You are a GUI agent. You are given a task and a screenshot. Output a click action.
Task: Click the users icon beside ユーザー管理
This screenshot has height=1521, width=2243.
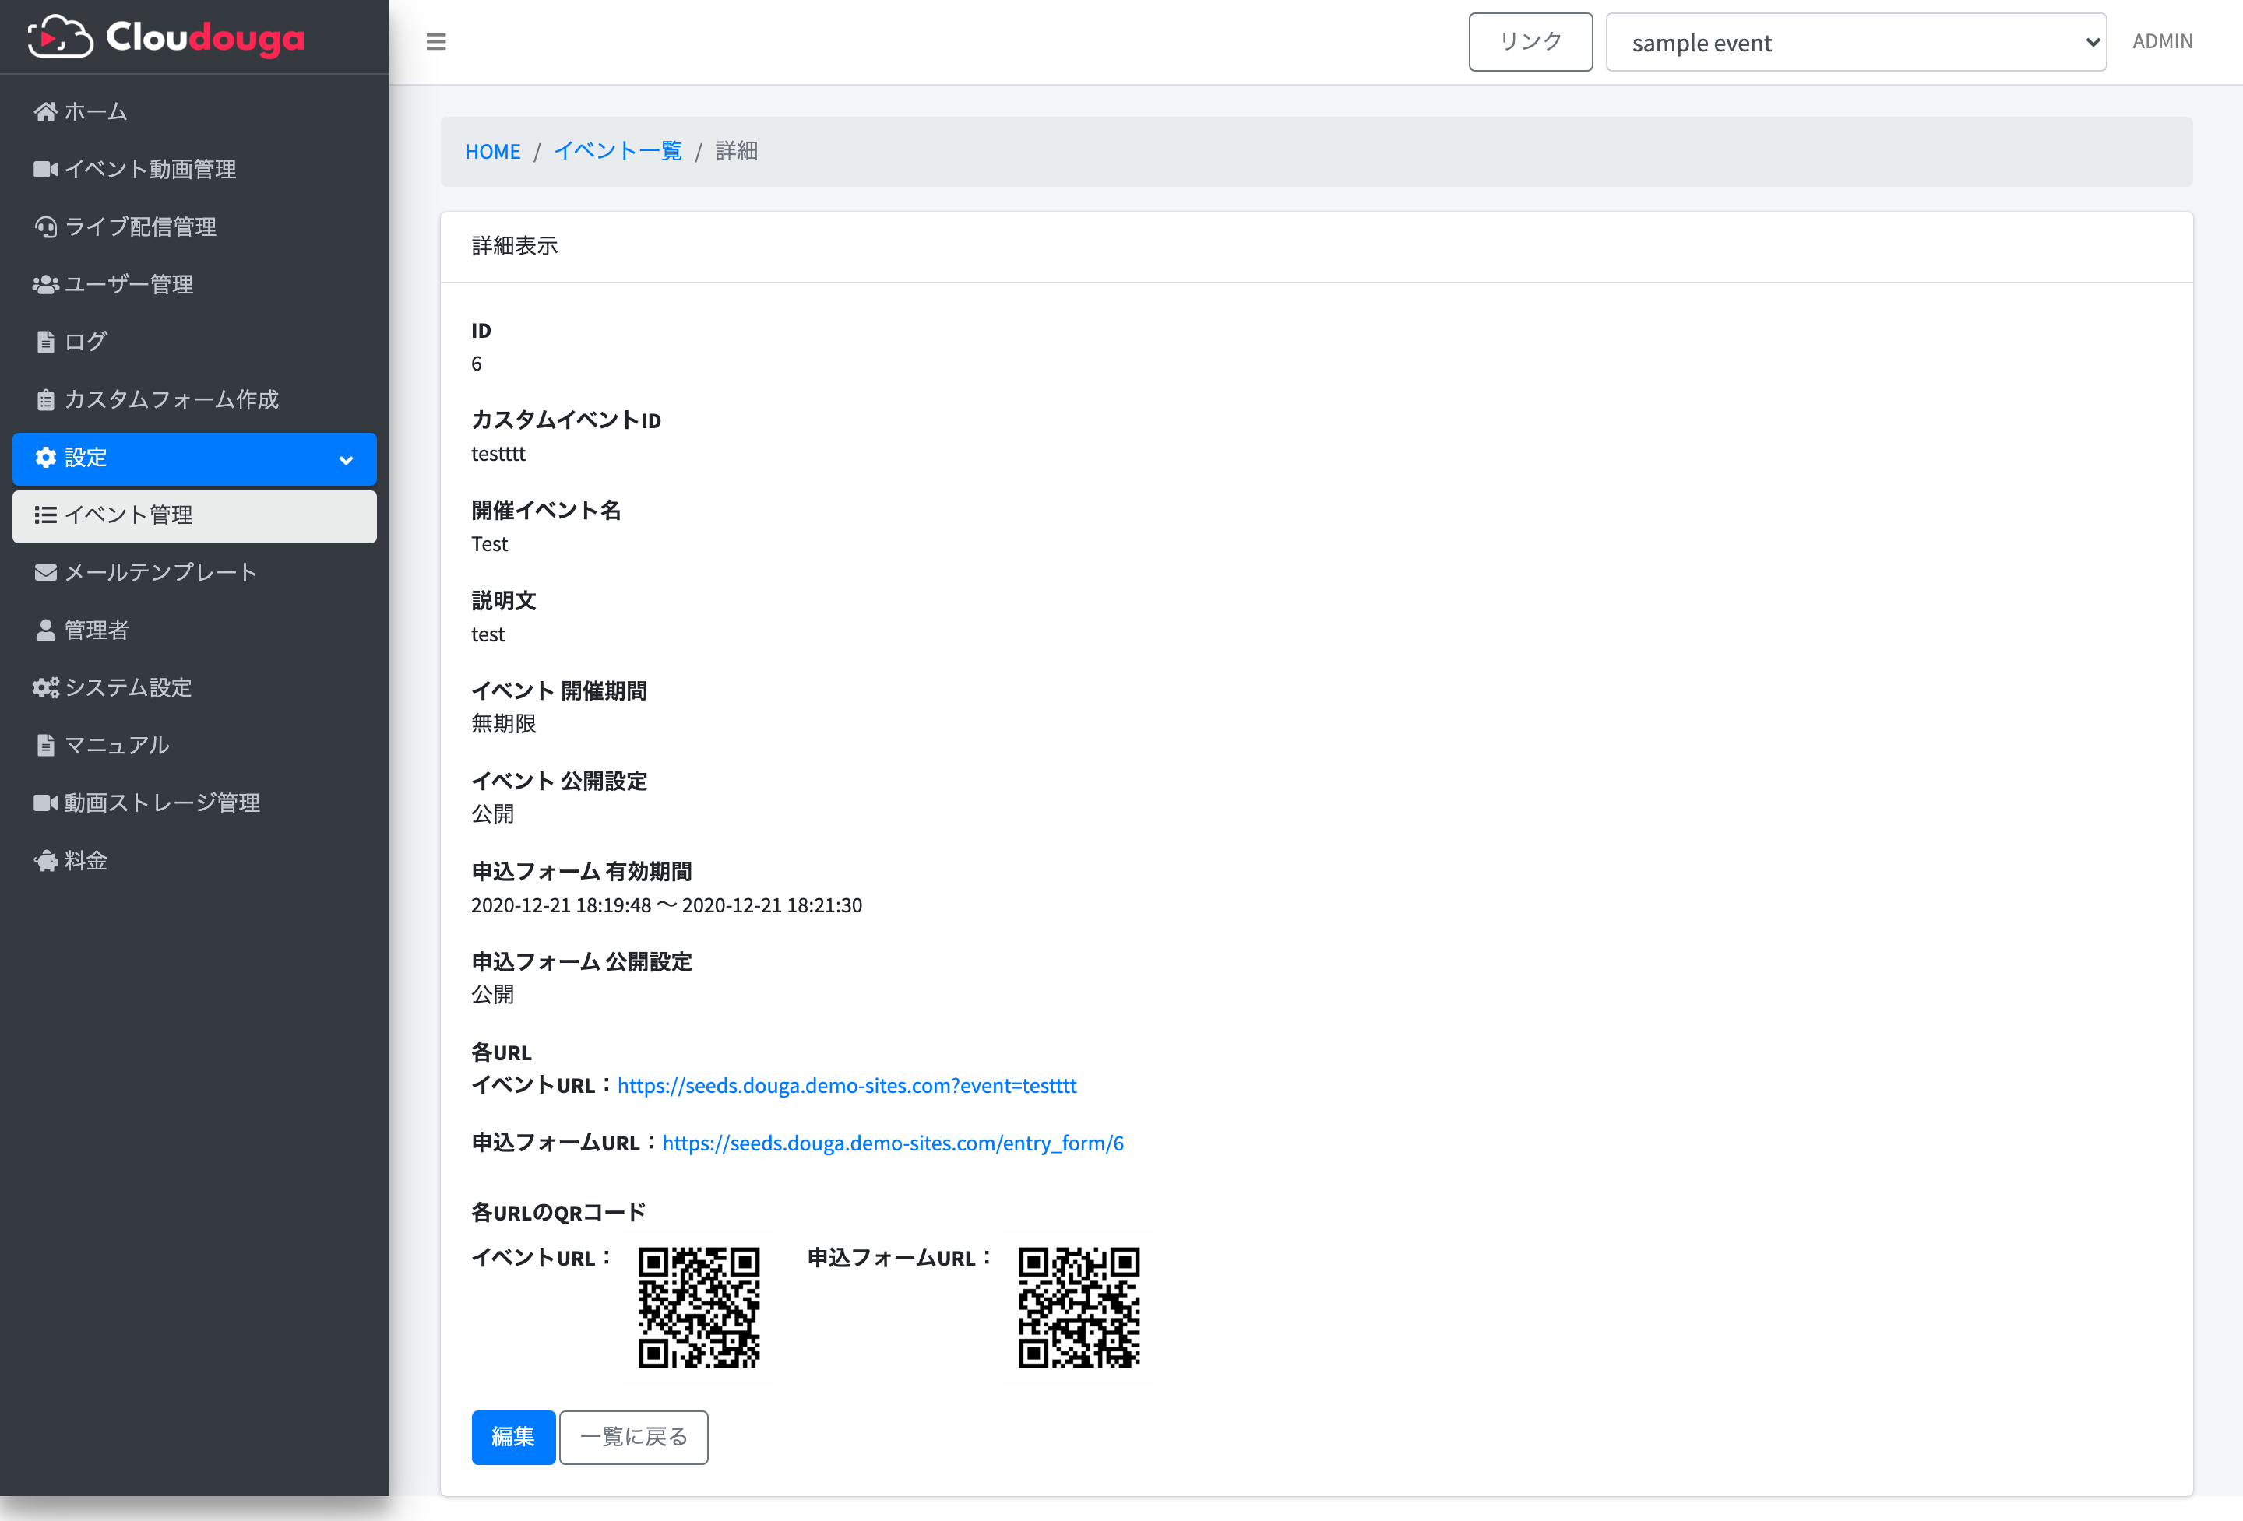point(45,285)
